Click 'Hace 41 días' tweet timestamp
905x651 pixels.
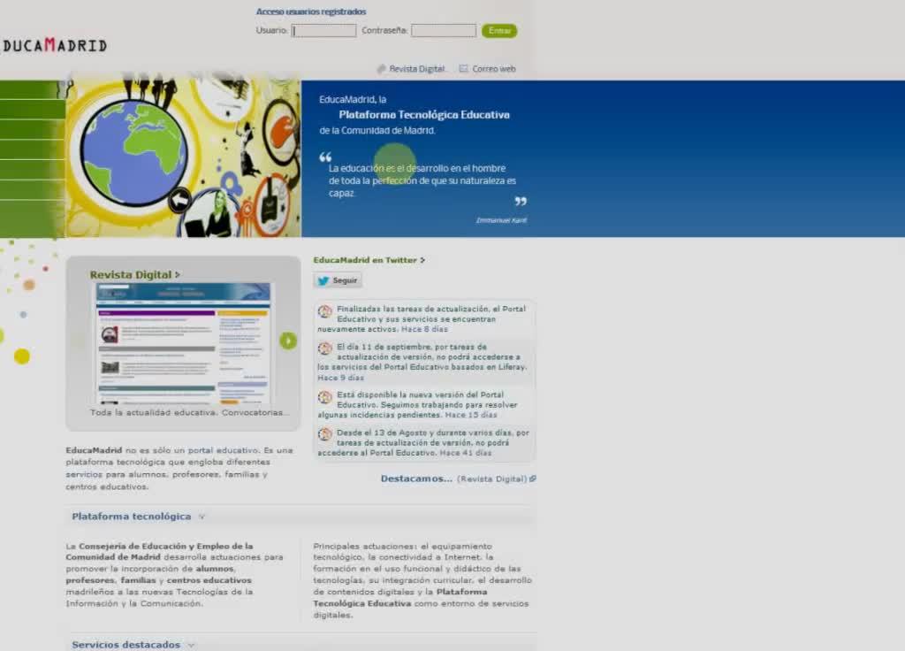click(466, 454)
